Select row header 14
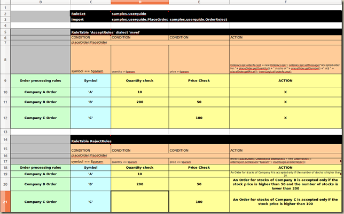Viewport: 344px width, 214px height. click(5, 139)
